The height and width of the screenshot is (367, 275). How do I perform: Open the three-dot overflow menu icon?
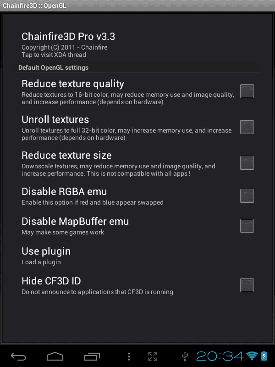click(x=129, y=356)
